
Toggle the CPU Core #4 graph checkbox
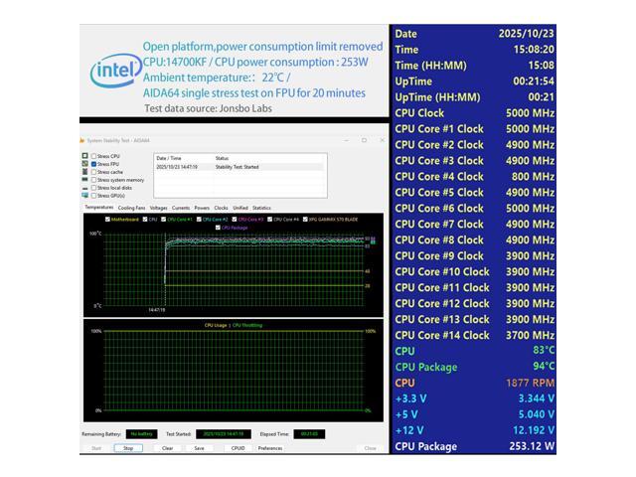269,219
